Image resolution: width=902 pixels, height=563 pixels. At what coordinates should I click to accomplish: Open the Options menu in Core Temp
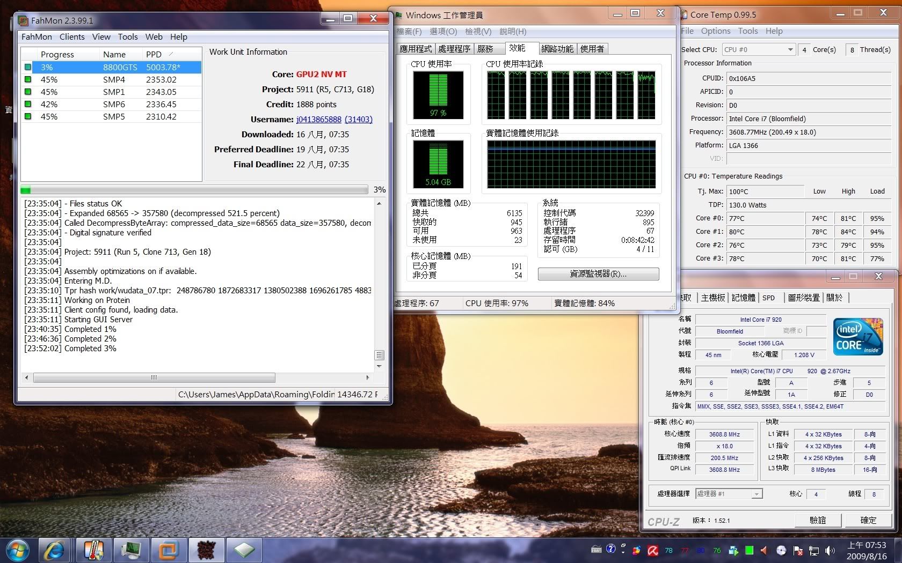pos(716,31)
